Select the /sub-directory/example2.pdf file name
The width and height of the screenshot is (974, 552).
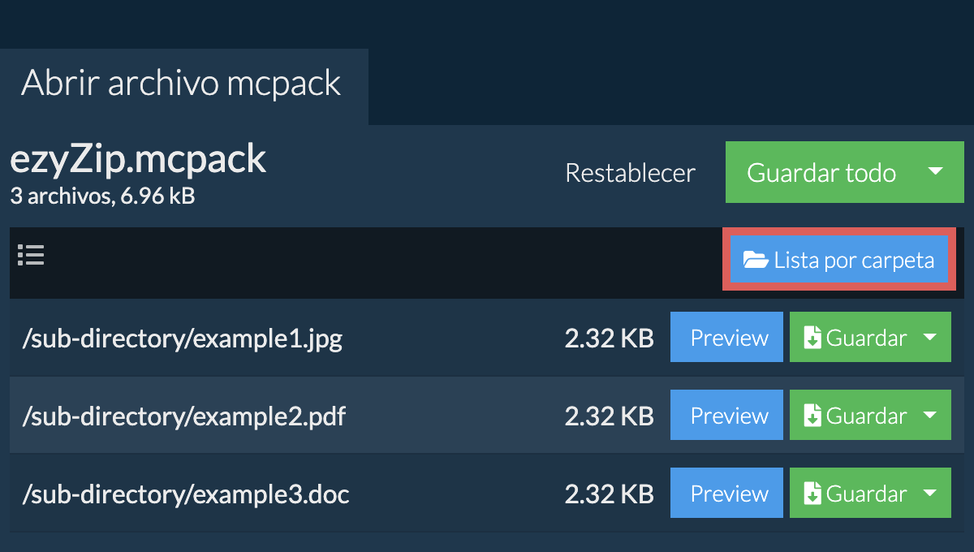tap(184, 416)
